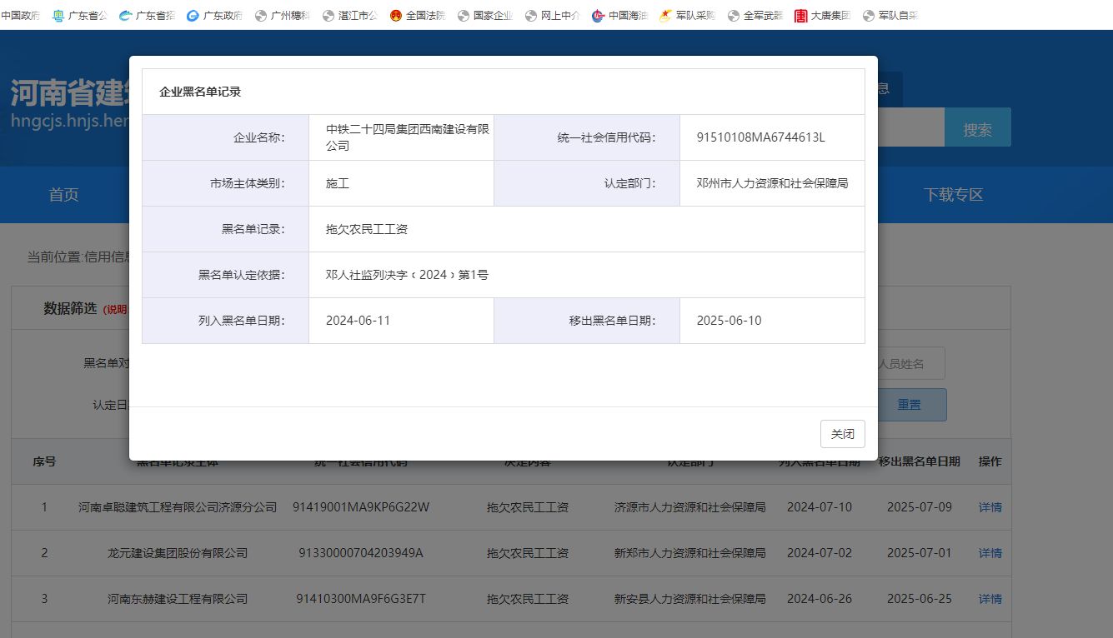Click table cell 河南东赫建设工程有限公司
Viewport: 1113px width, 638px height.
click(x=178, y=599)
